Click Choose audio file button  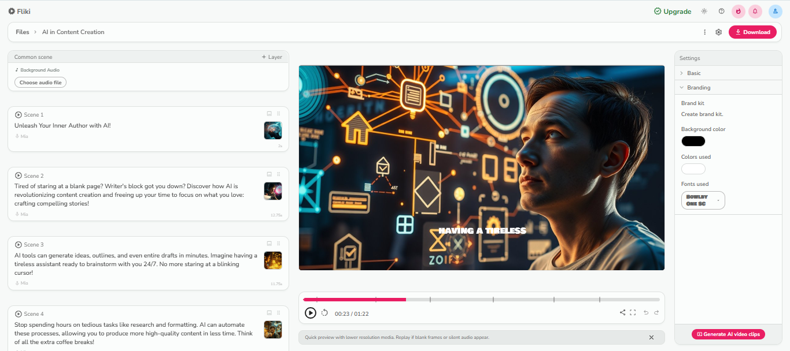coord(40,83)
